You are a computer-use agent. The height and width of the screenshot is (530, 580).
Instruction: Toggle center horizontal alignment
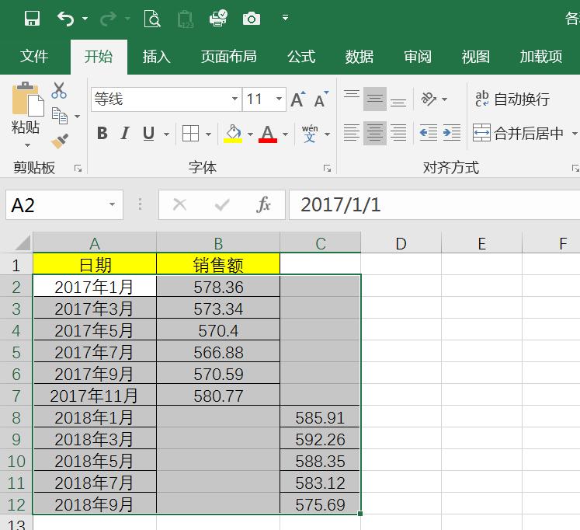point(375,132)
